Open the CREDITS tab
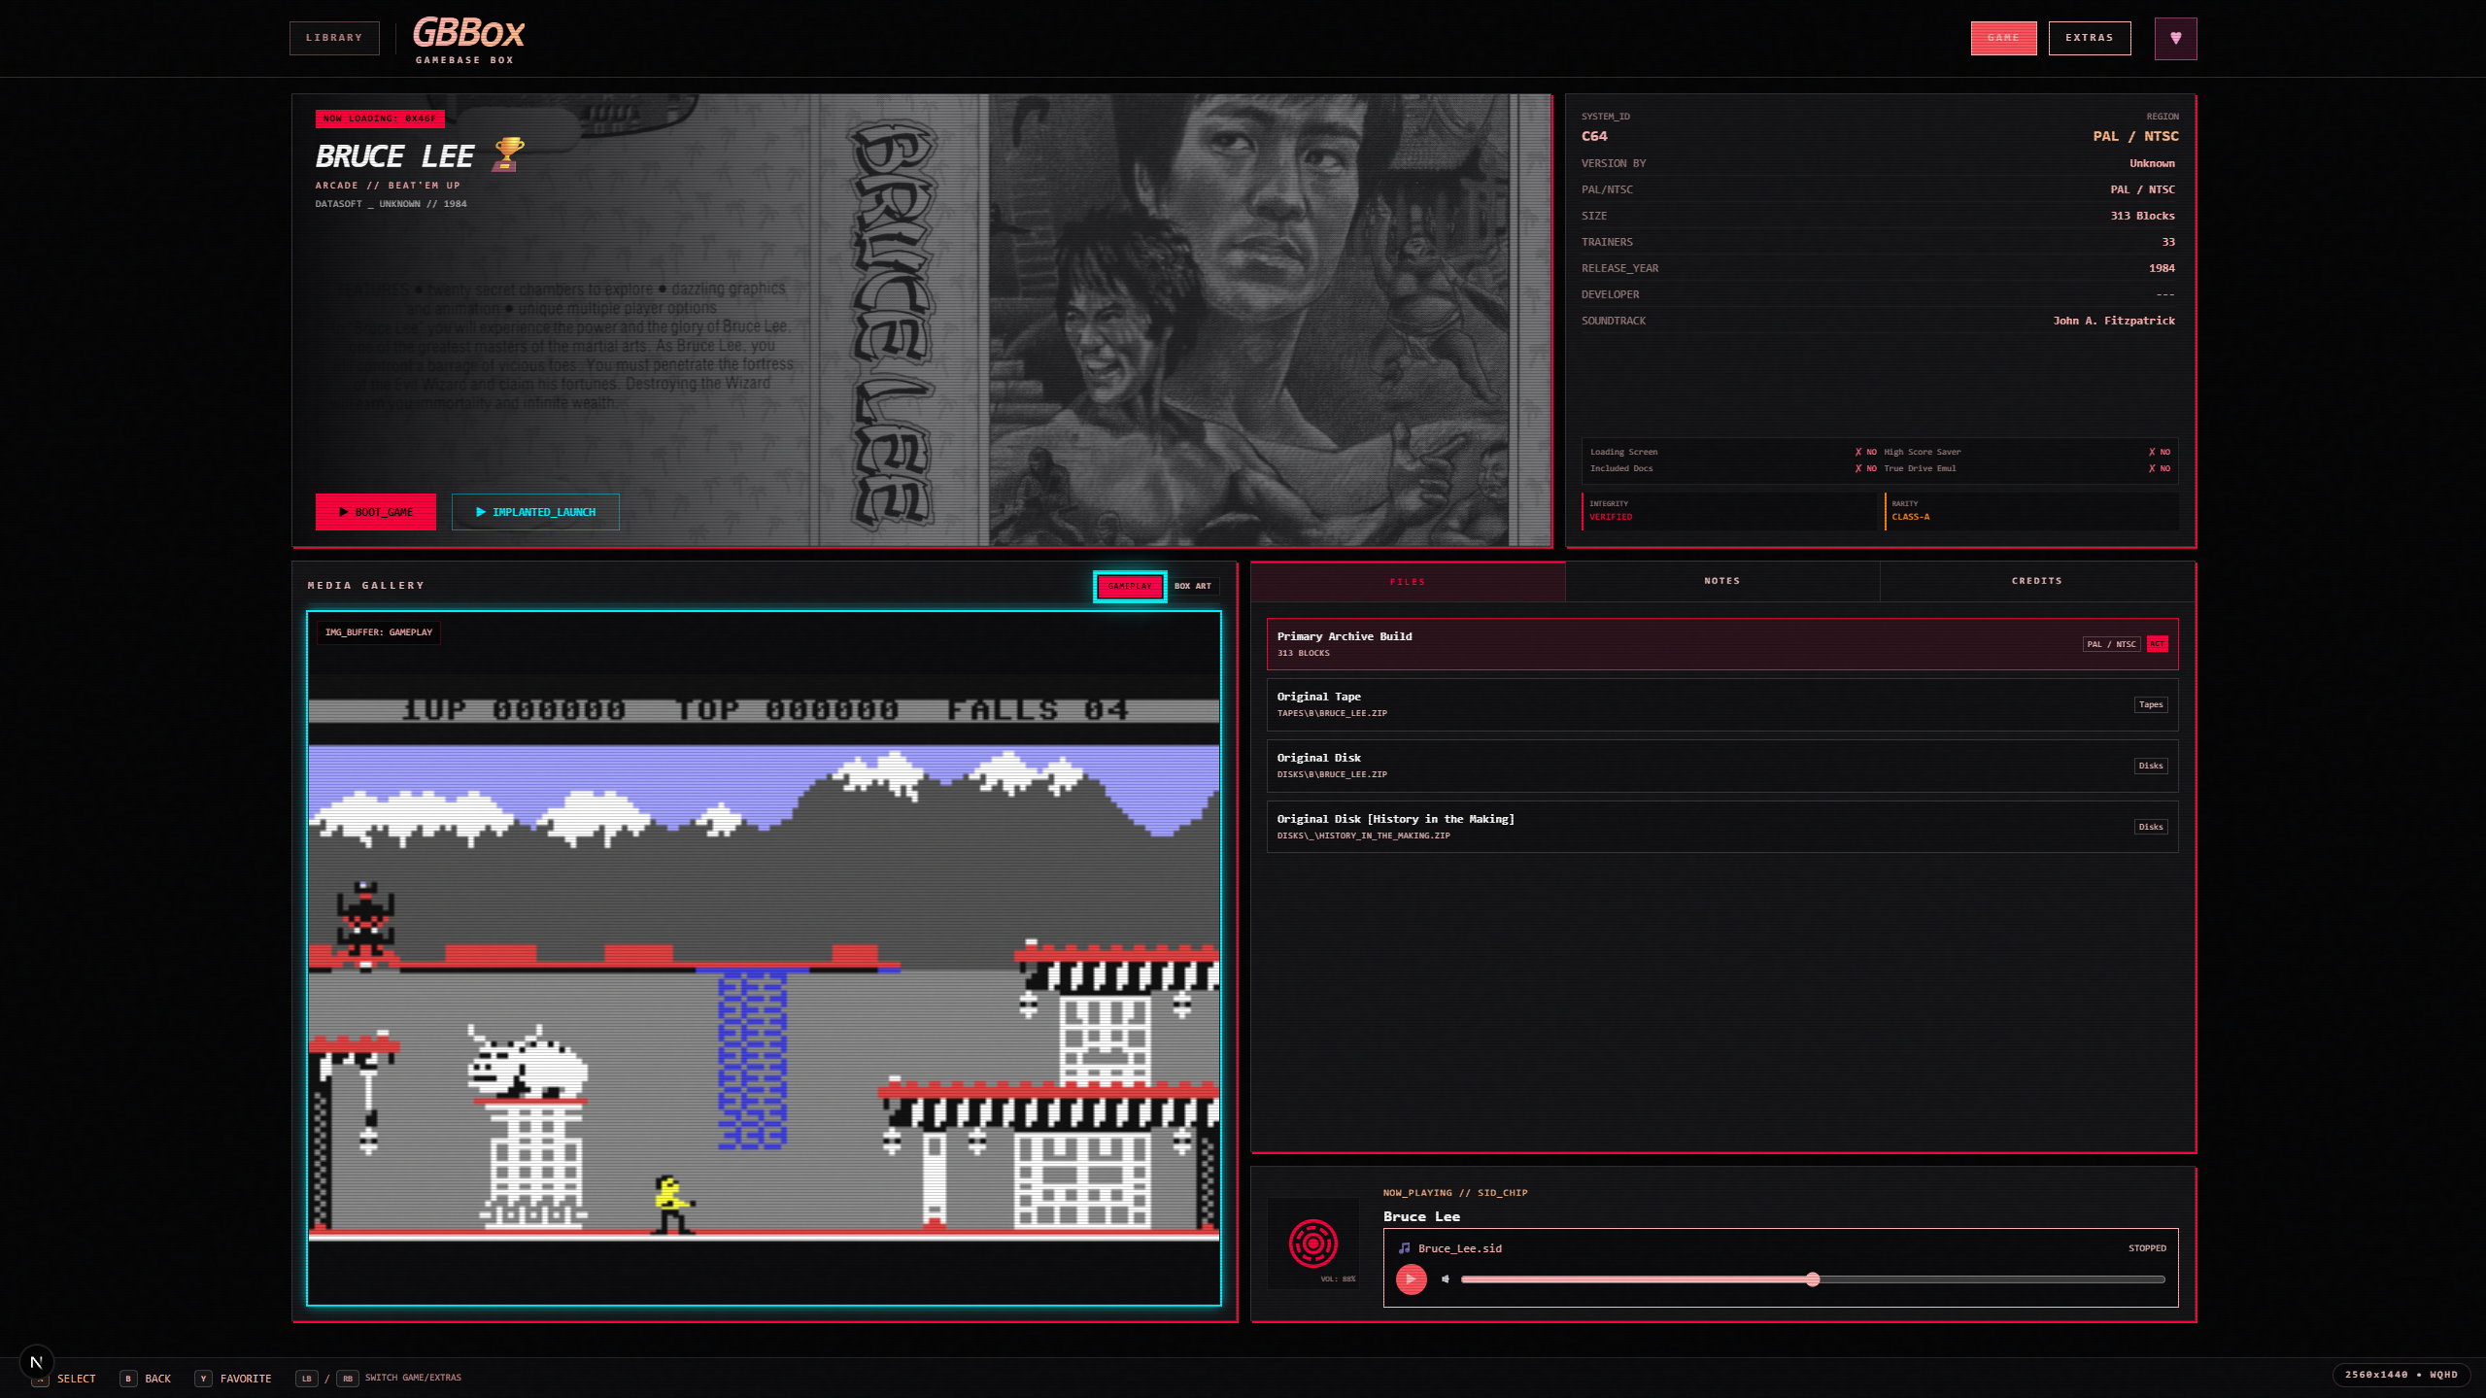Screen dimensions: 2486x1398 point(2036,581)
